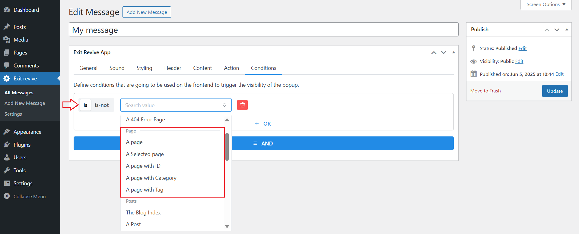Open the Search value combo box

tap(176, 105)
